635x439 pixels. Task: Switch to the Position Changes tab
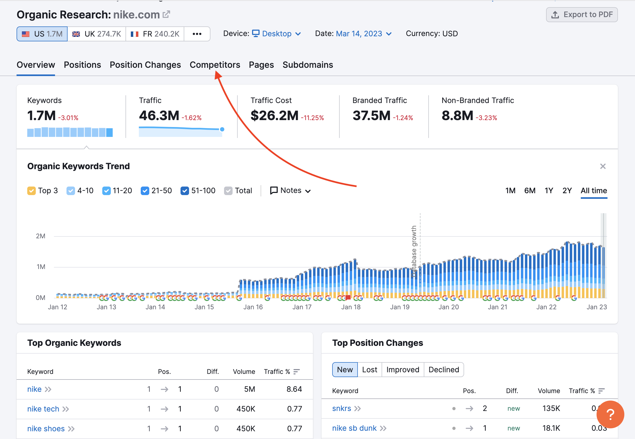point(145,65)
